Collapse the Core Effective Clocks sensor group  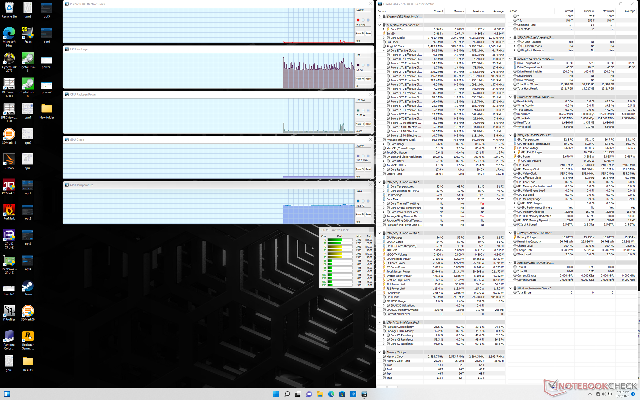(384, 51)
